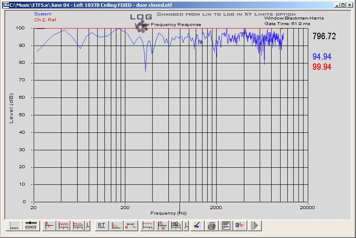Viewport: 356px width, 238px height.
Task: Open the slider settings toolbar button
Action: 31,225
